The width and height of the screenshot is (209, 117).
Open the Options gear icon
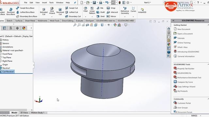128,3
